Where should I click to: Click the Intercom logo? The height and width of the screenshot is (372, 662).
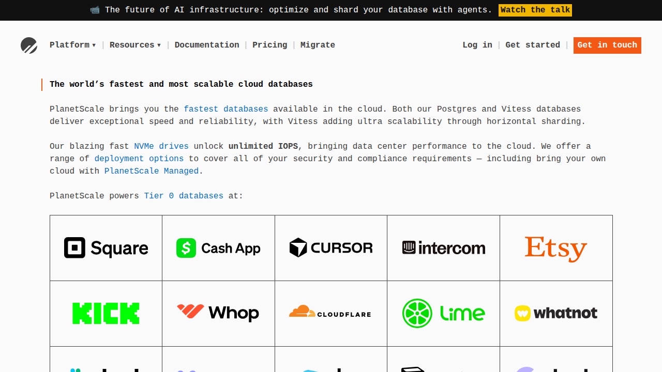coord(444,248)
